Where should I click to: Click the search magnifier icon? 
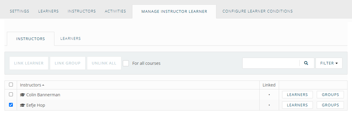306,63
